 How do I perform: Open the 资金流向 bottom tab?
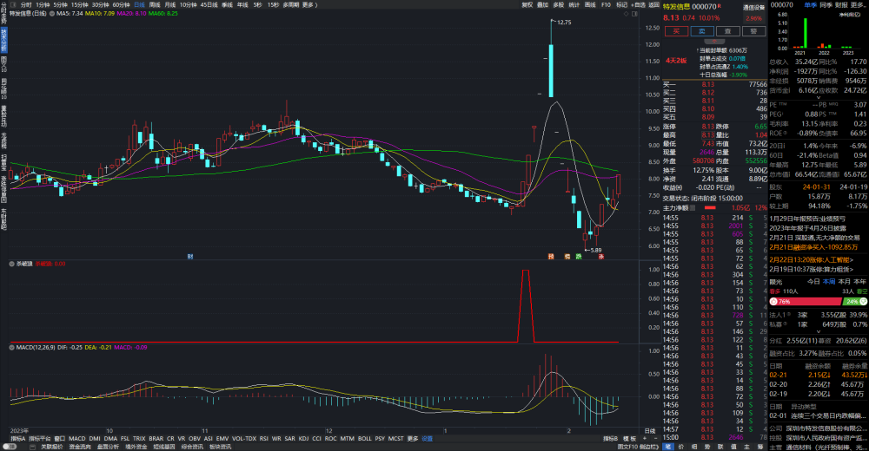pos(80,447)
